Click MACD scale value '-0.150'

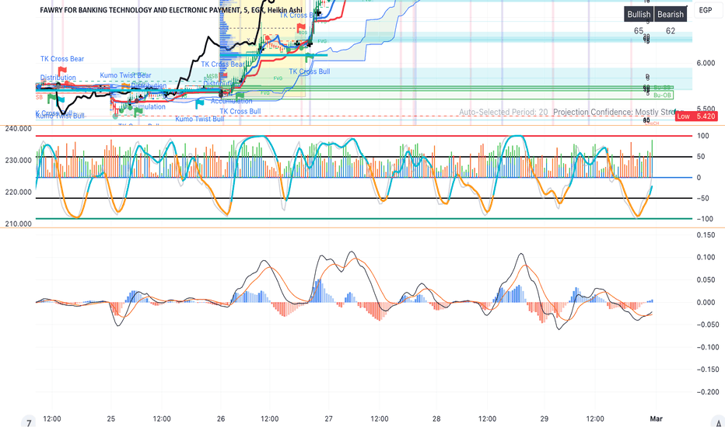(707, 370)
